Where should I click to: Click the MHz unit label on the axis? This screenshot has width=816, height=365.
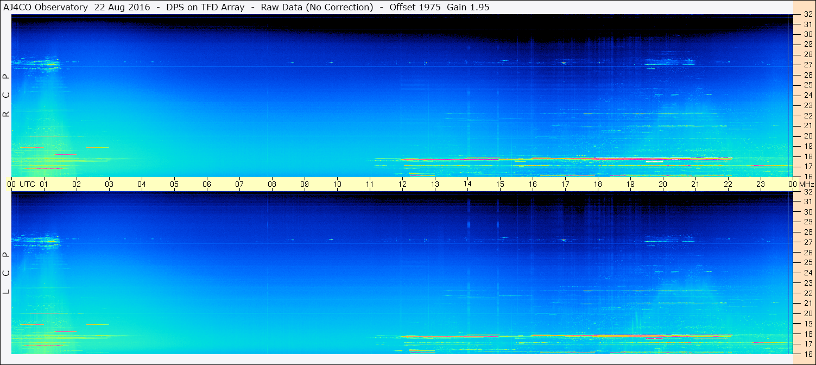click(x=806, y=184)
